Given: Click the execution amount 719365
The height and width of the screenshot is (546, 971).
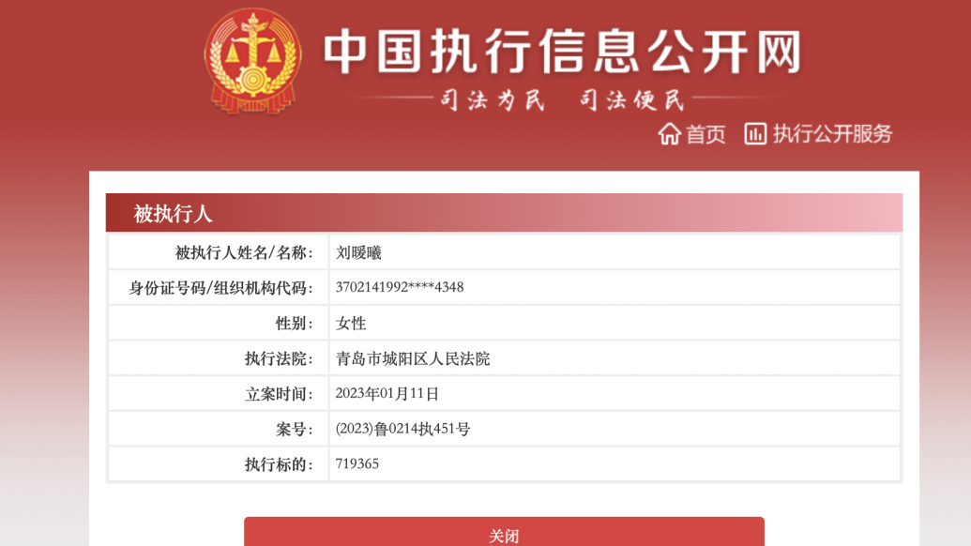Looking at the screenshot, I should coord(357,463).
